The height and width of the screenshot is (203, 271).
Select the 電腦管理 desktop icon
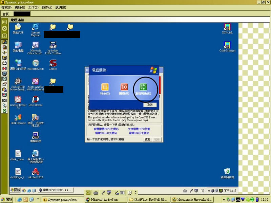coord(36,137)
